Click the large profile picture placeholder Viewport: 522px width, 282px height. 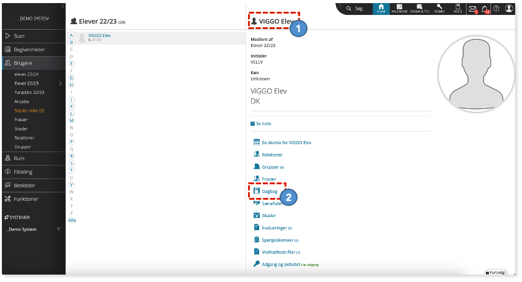coord(476,74)
